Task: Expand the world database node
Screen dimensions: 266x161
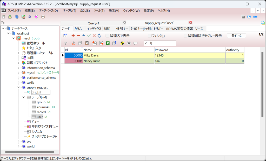Action: (x=19, y=146)
